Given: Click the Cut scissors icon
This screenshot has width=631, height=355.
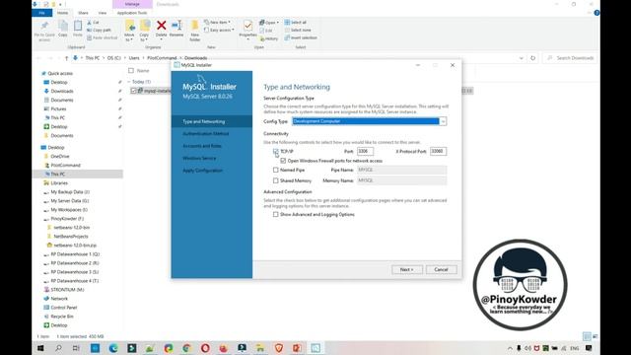Looking at the screenshot, I should pos(90,23).
